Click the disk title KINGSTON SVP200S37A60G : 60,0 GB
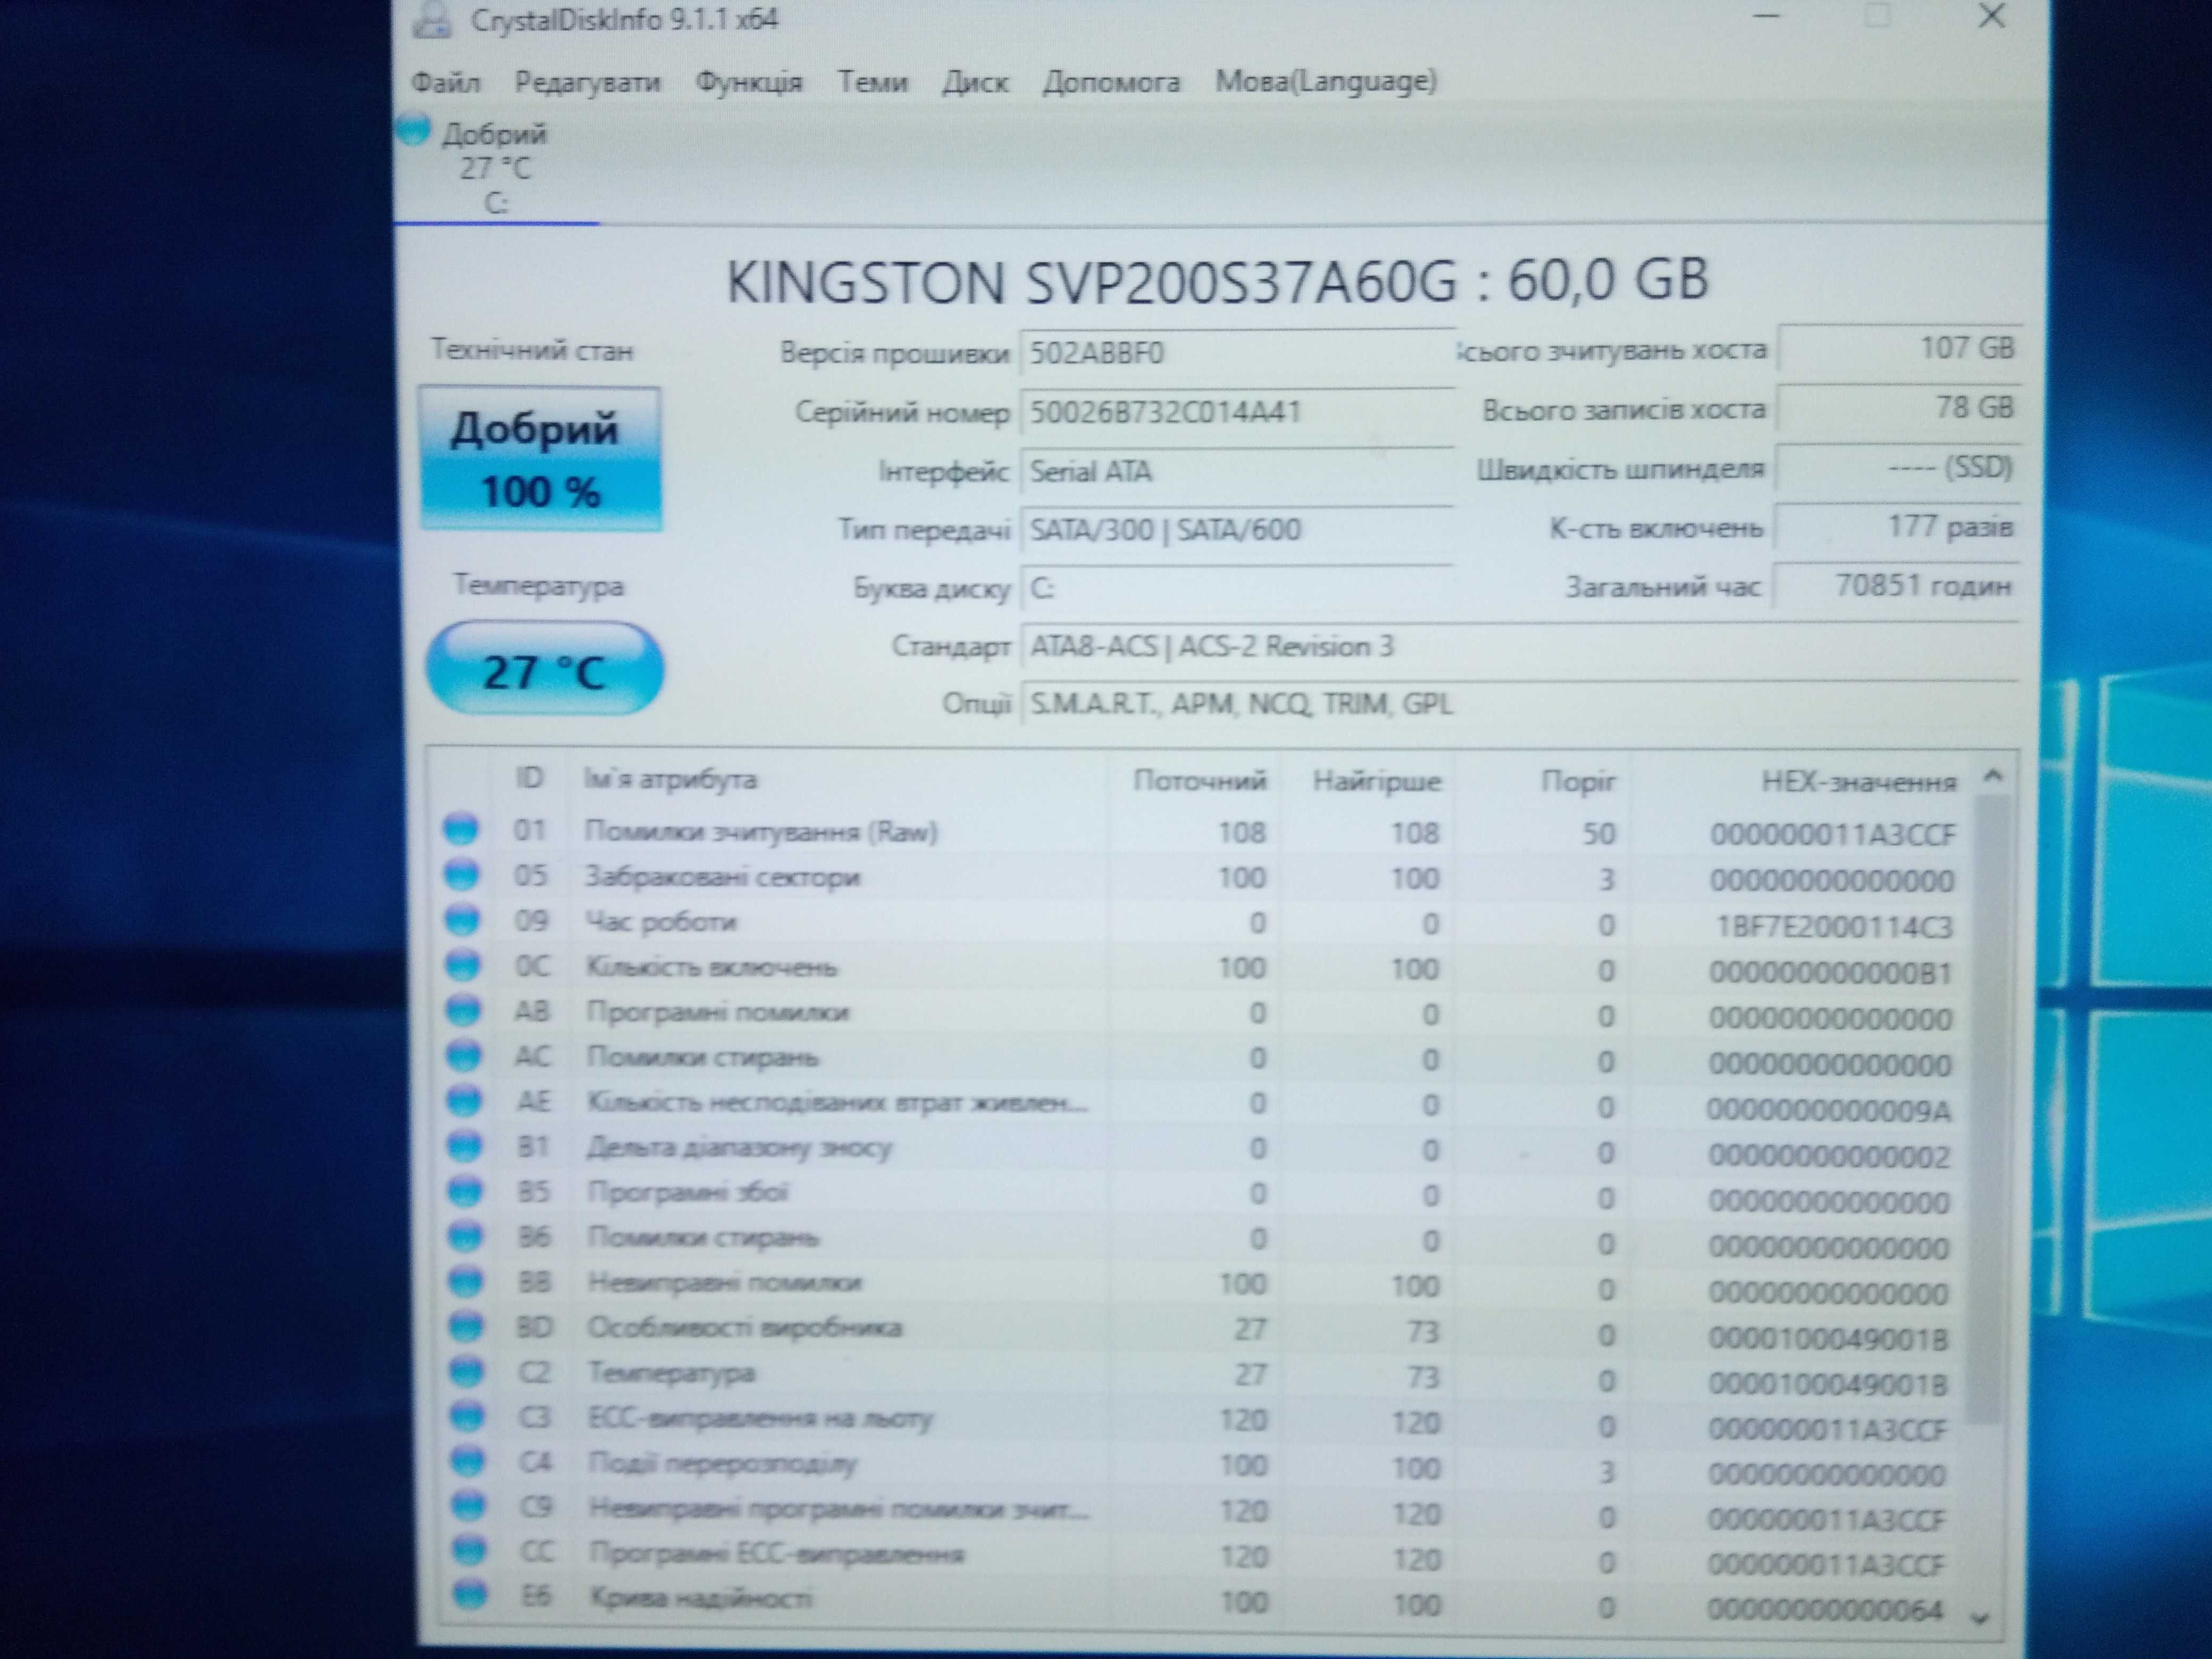The width and height of the screenshot is (2212, 1659). (x=1217, y=281)
